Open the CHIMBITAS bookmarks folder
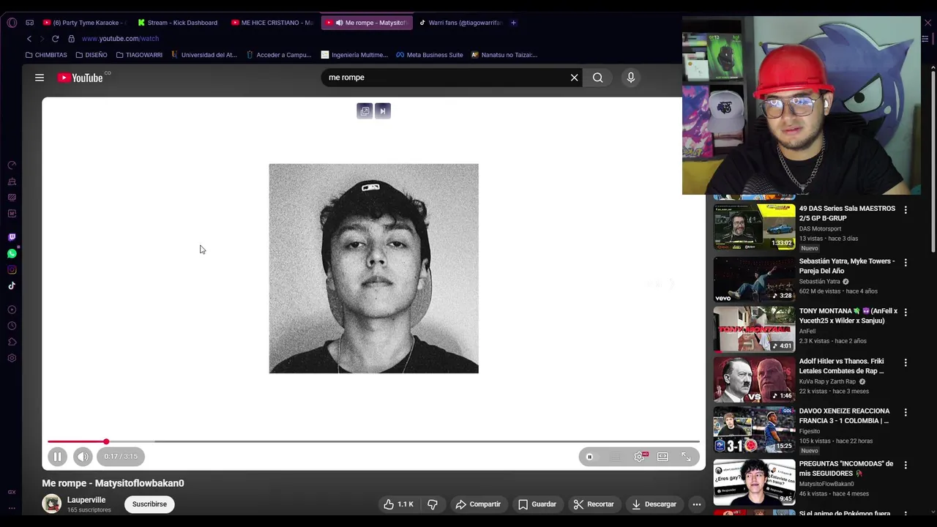937x527 pixels. [46, 55]
